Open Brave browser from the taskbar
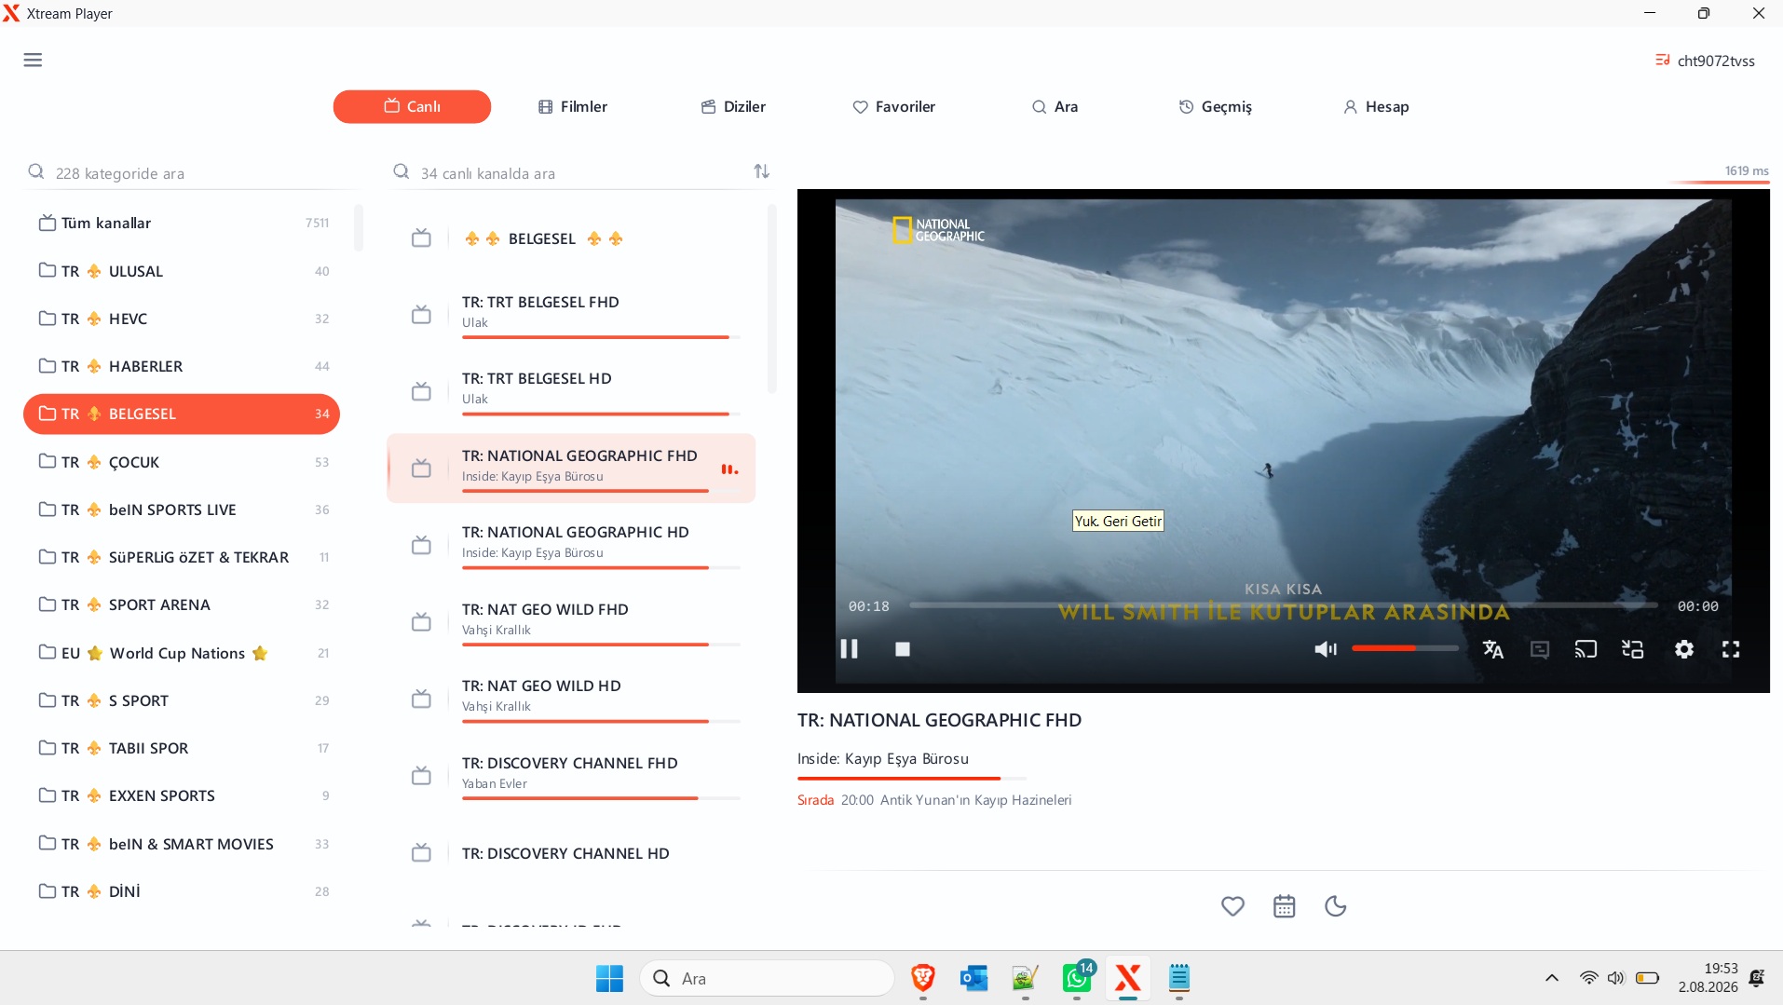 click(922, 978)
